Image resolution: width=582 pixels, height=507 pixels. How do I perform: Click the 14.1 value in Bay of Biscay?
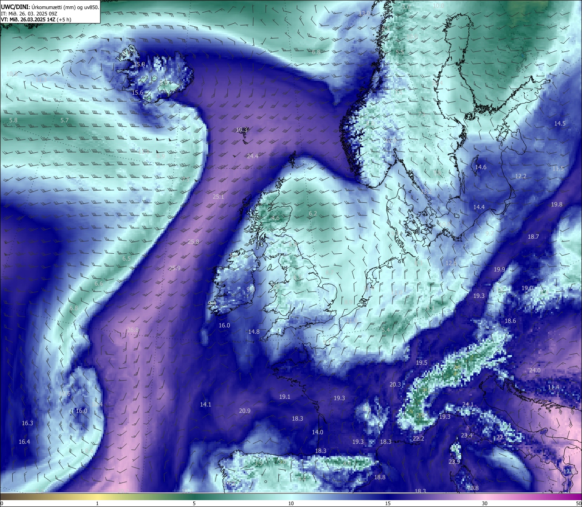tap(206, 405)
